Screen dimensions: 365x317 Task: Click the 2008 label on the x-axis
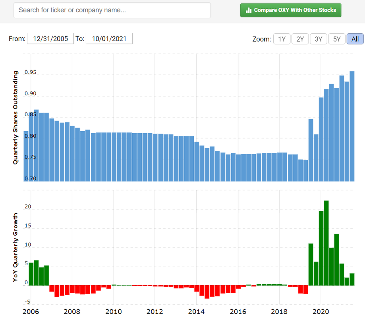coord(72,312)
